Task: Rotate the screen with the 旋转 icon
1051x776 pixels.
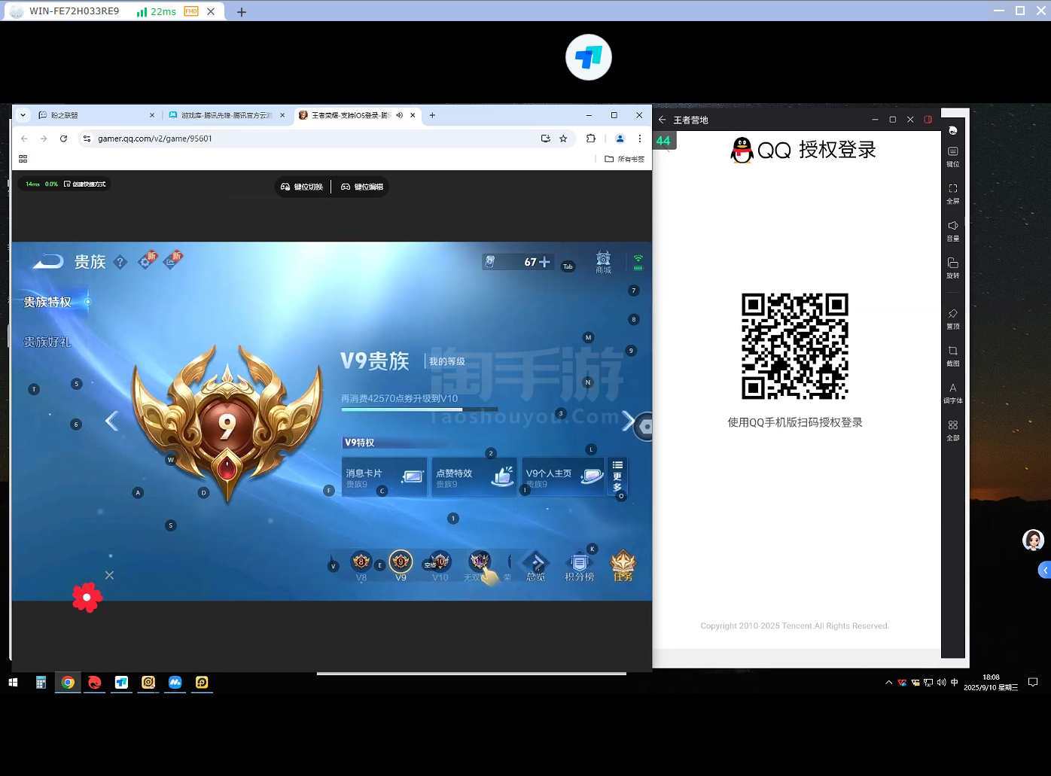Action: tap(952, 267)
